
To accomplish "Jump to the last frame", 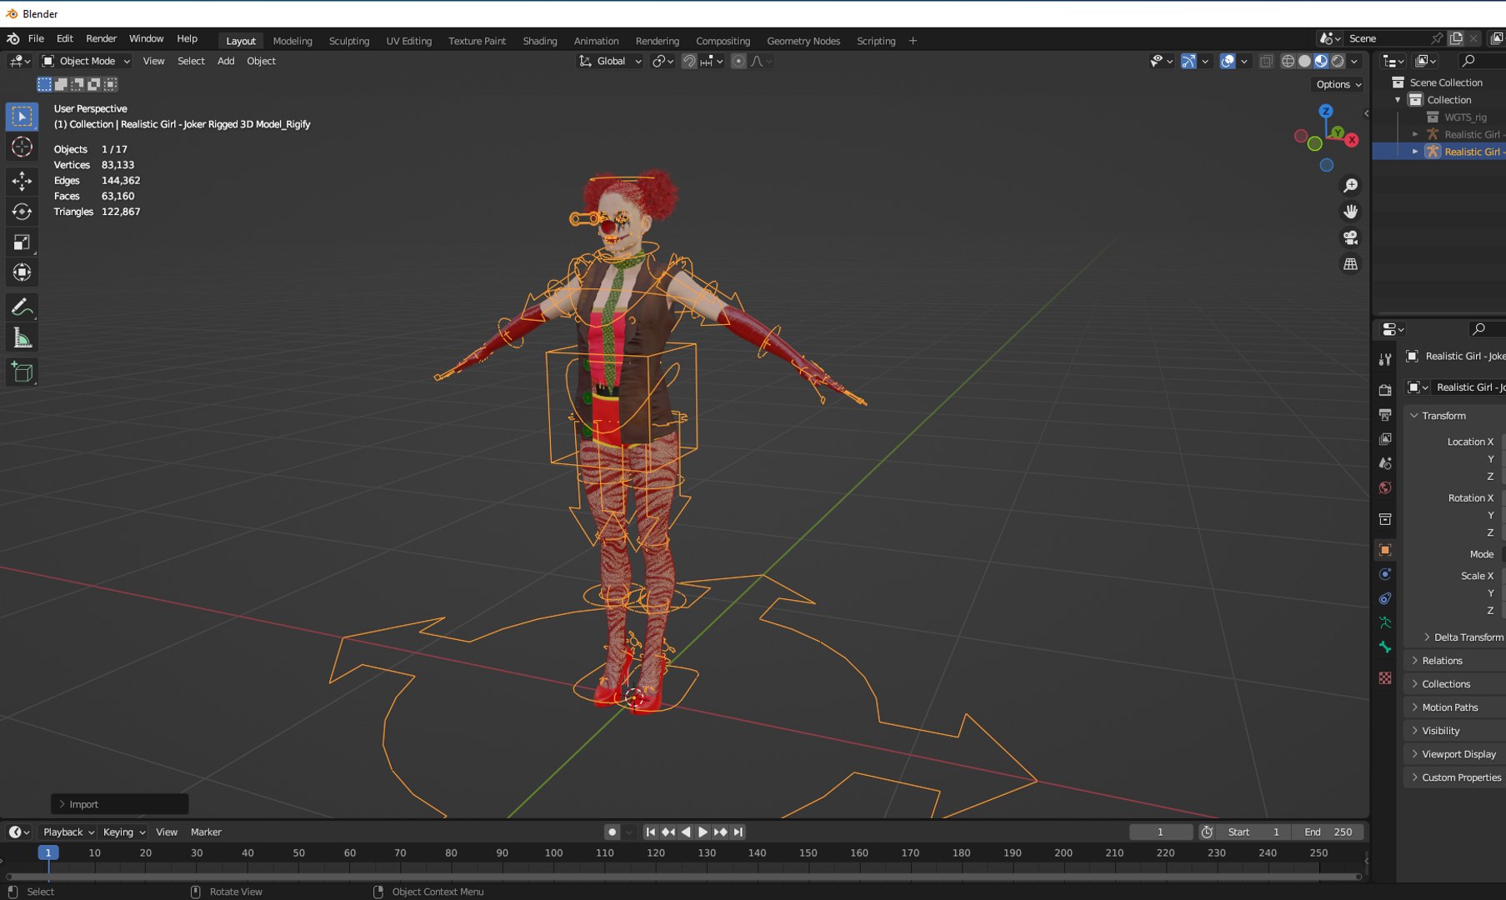I will point(738,832).
